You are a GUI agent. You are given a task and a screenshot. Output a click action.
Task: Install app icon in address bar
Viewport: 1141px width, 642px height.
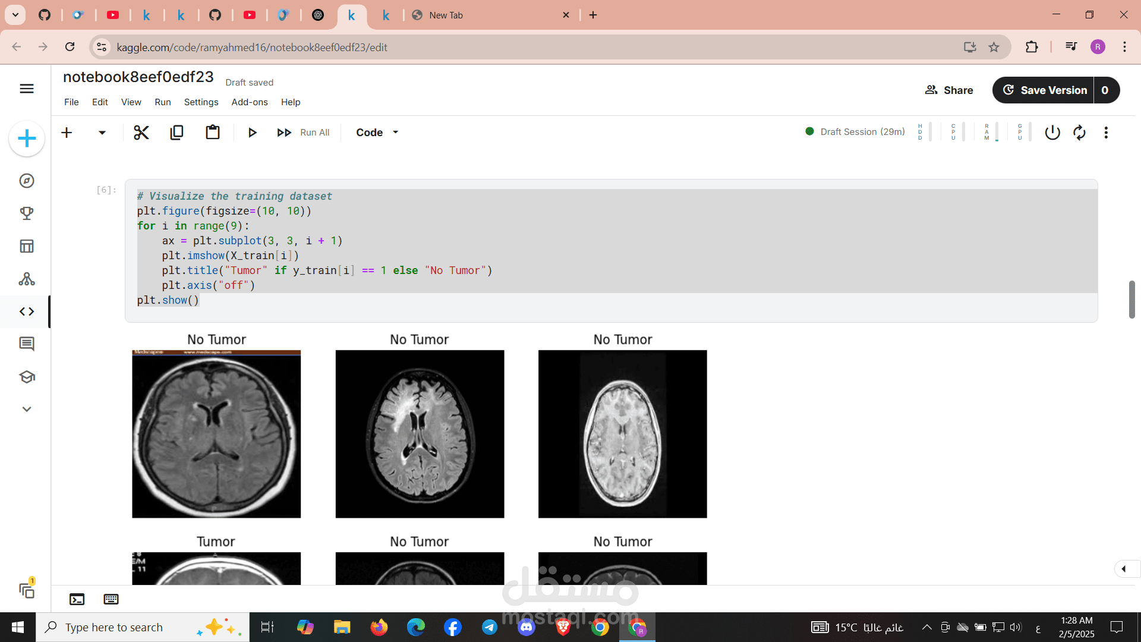point(970,47)
